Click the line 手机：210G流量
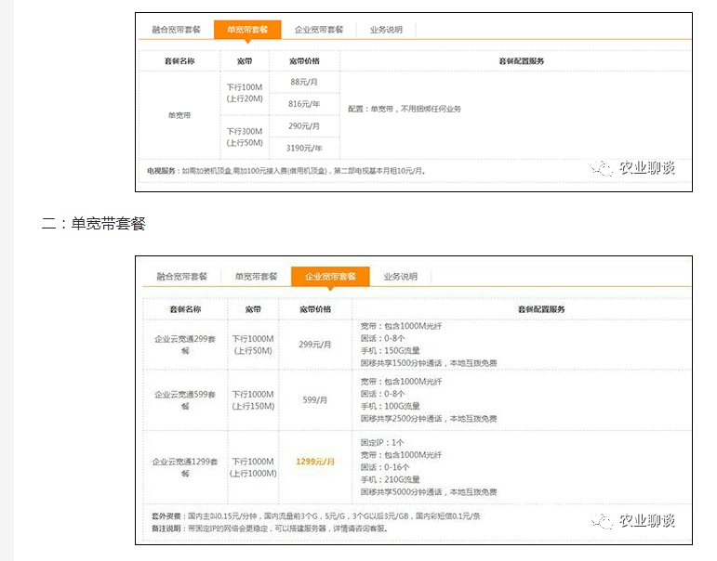717x561 pixels. [x=390, y=479]
